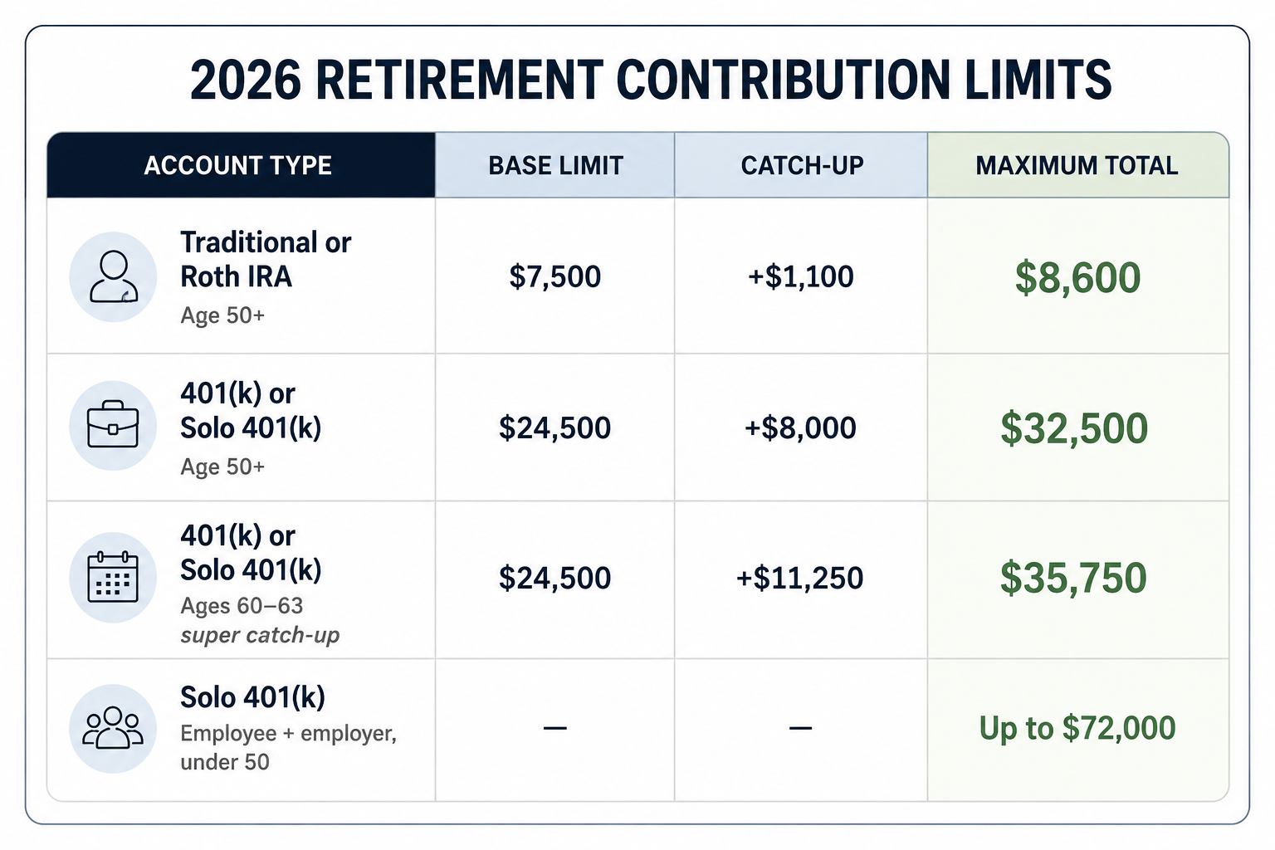Click the +$1,100 IRA catch-up value

click(801, 276)
